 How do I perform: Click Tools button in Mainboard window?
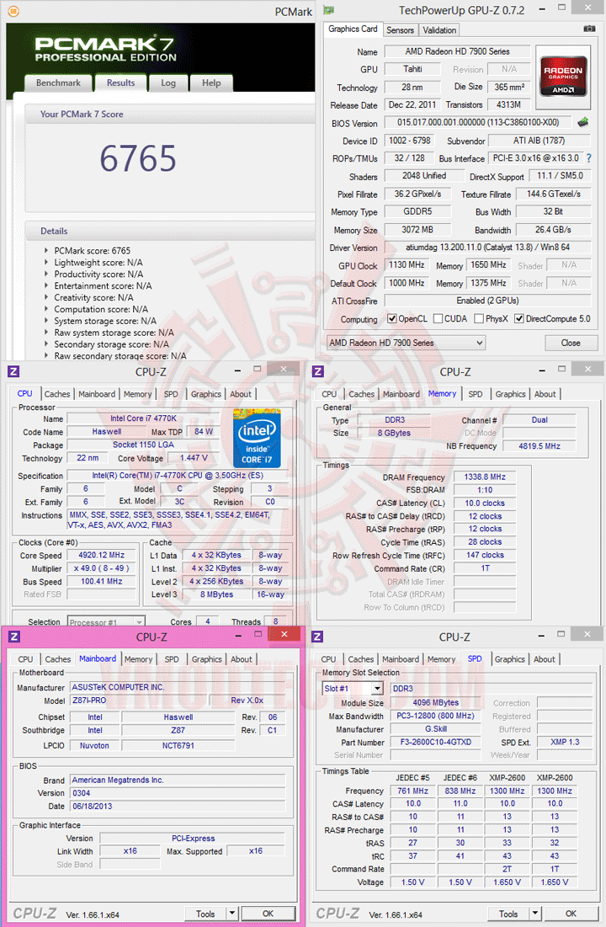(205, 914)
